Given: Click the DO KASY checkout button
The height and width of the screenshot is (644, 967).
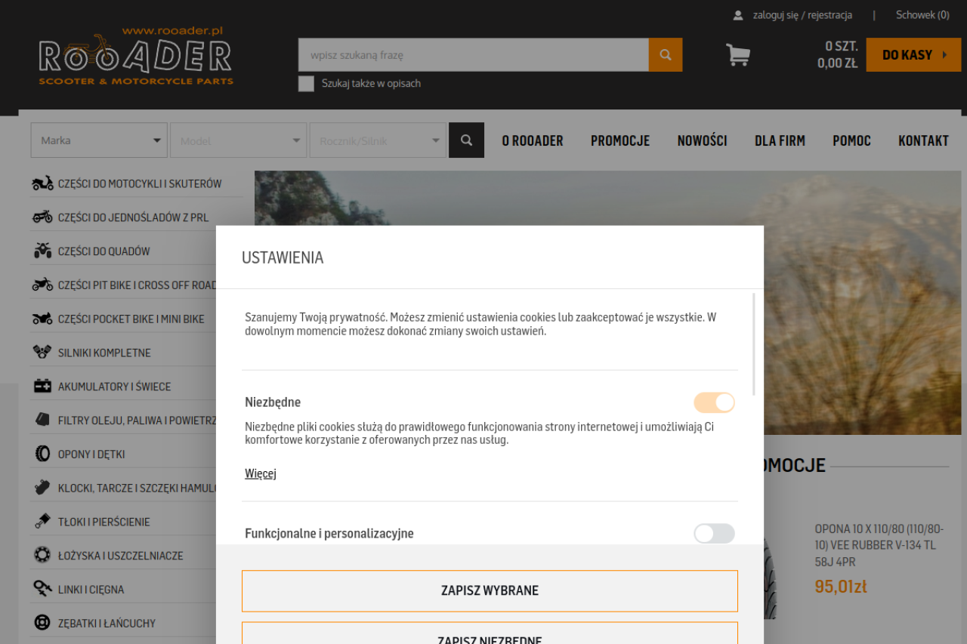Looking at the screenshot, I should 913,55.
